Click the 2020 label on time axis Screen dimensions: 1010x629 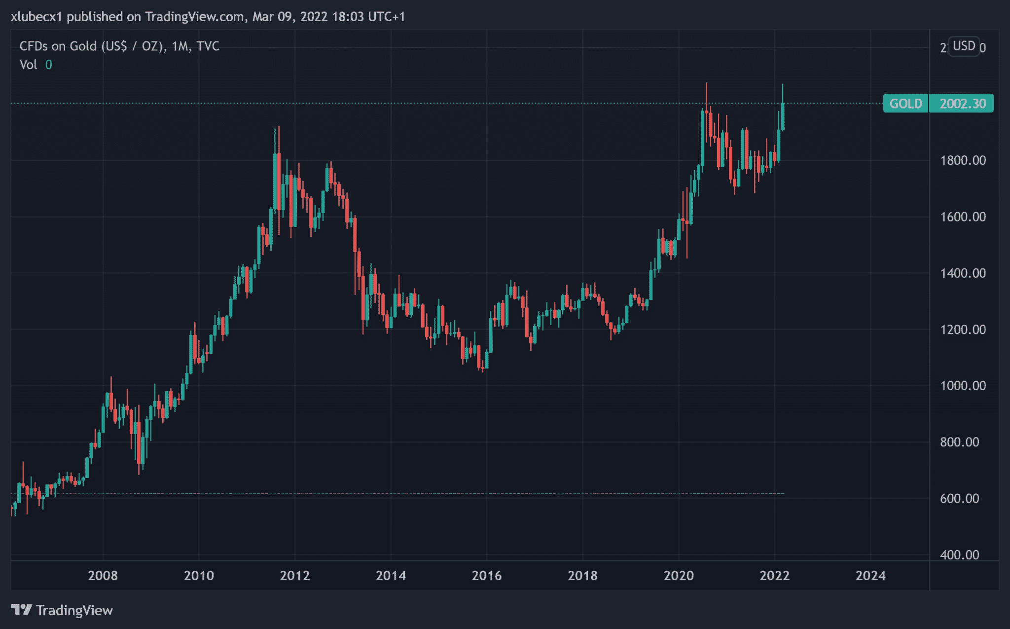pyautogui.click(x=679, y=576)
